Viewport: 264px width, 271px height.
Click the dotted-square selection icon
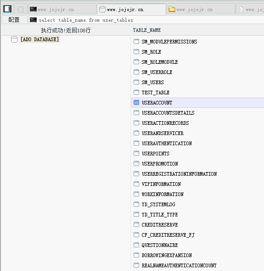[x=21, y=9]
